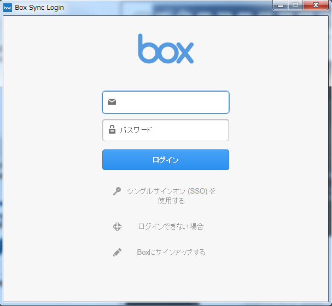Screen dimensions: 332x306
Task: Click the パスワード password field
Action: pos(166,130)
